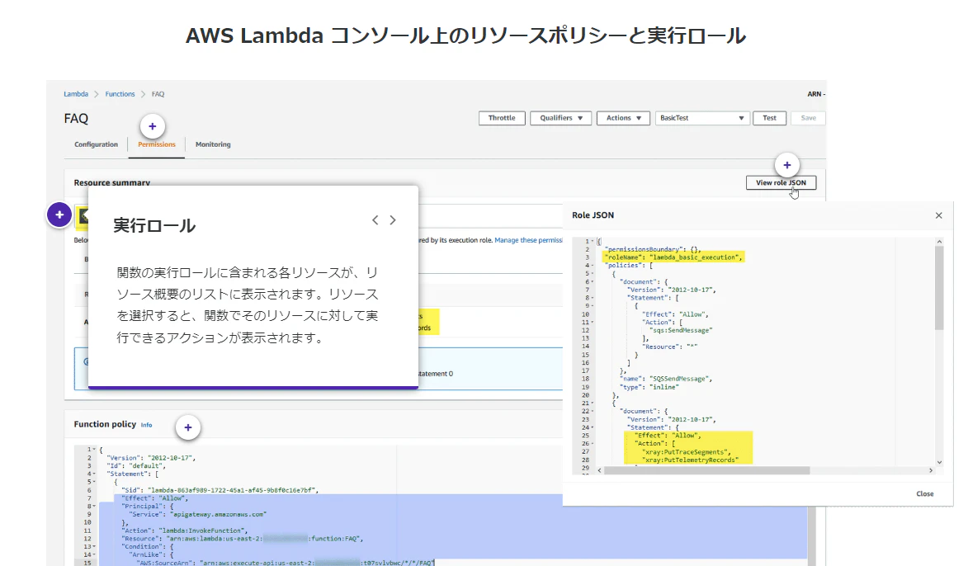Open the Qualifiers dropdown

tap(560, 118)
